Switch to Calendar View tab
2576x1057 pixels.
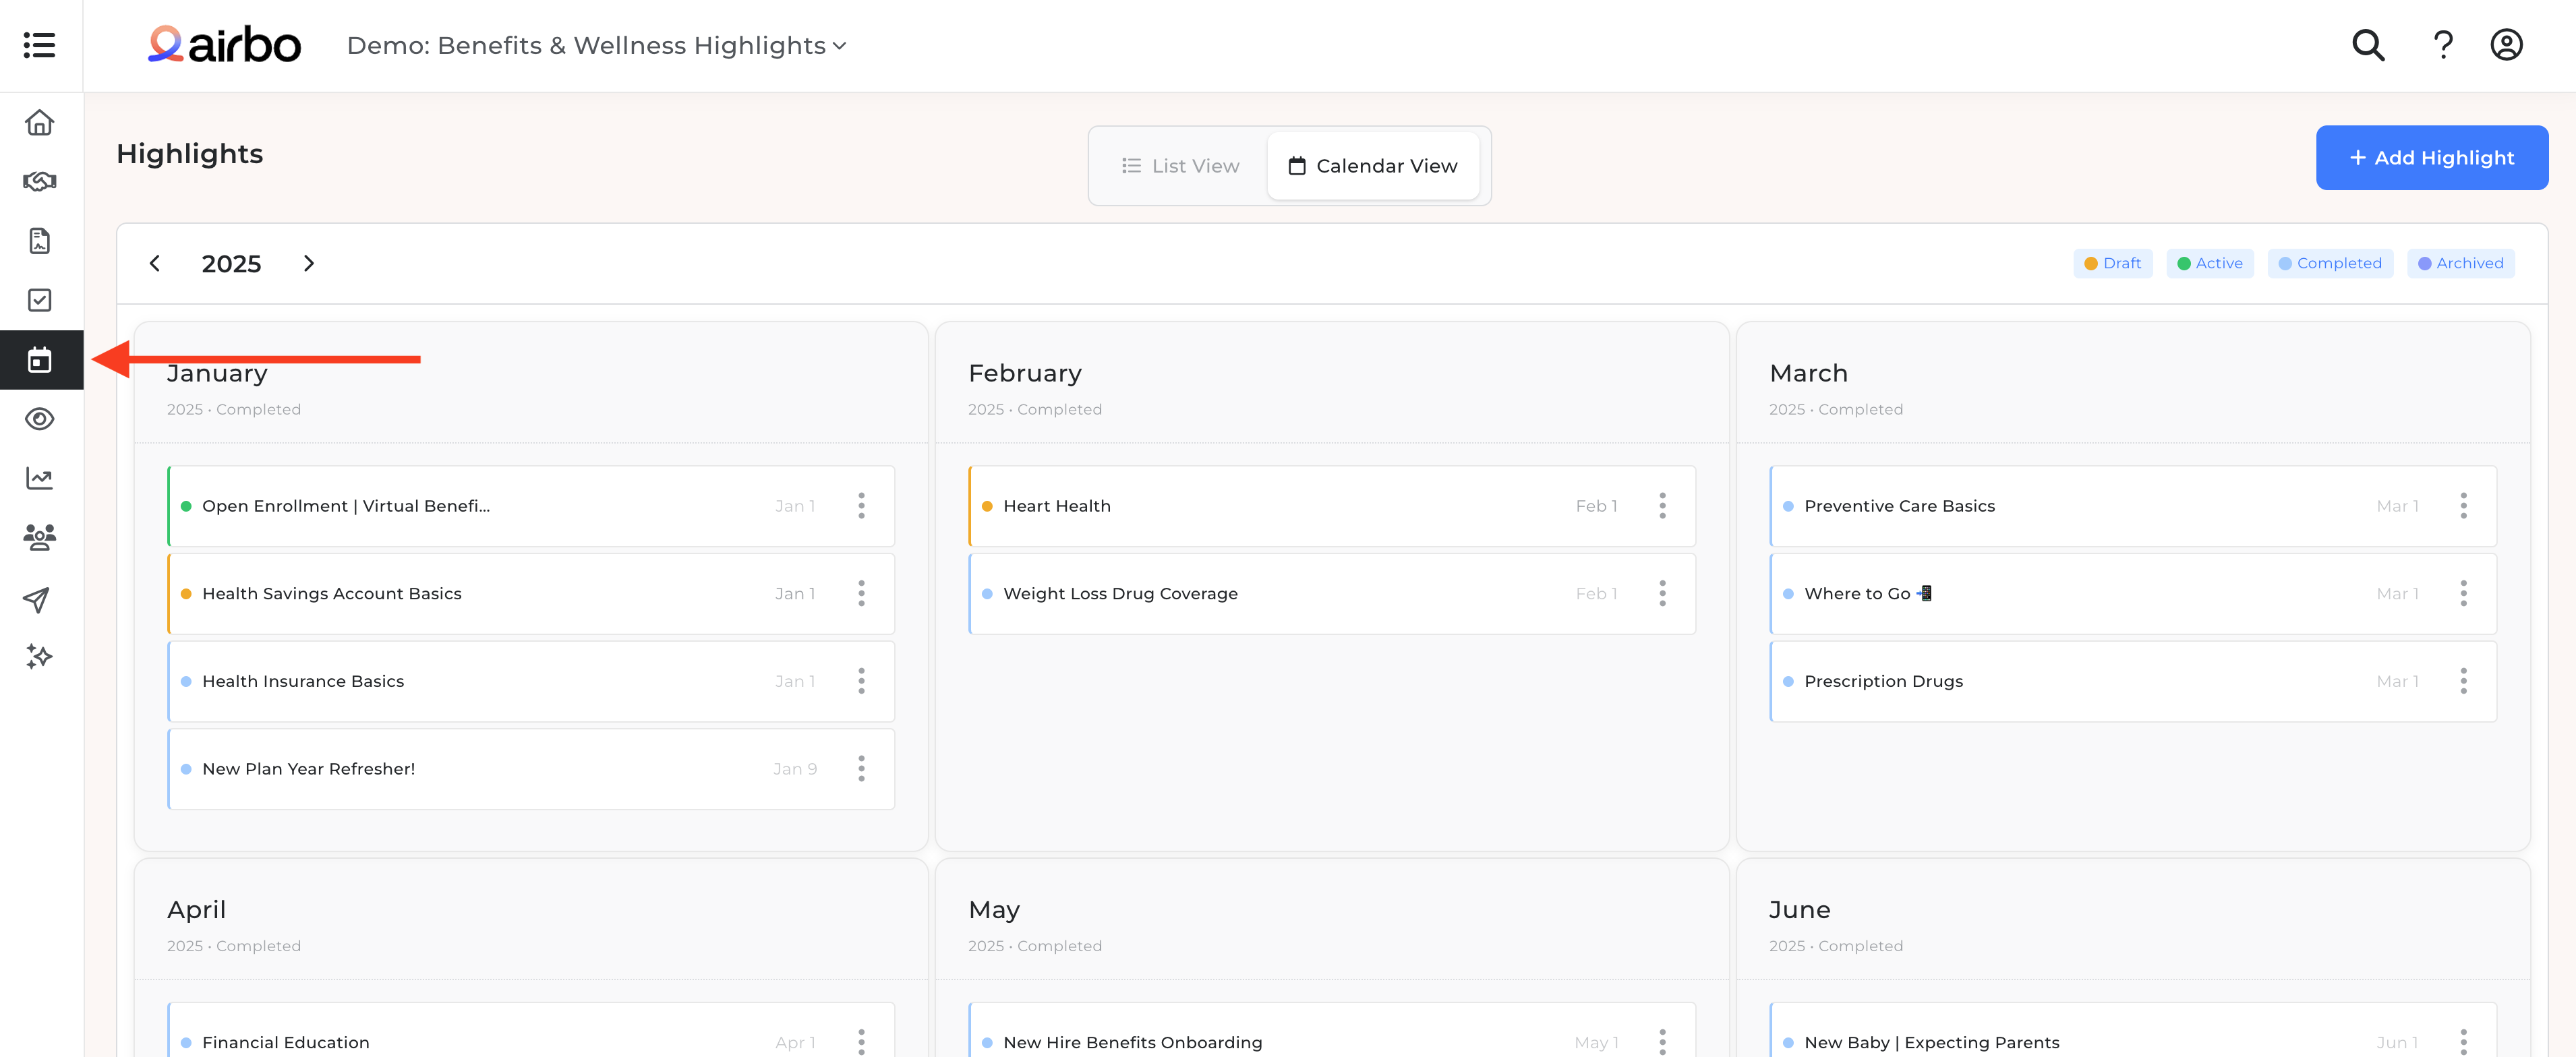(1373, 166)
